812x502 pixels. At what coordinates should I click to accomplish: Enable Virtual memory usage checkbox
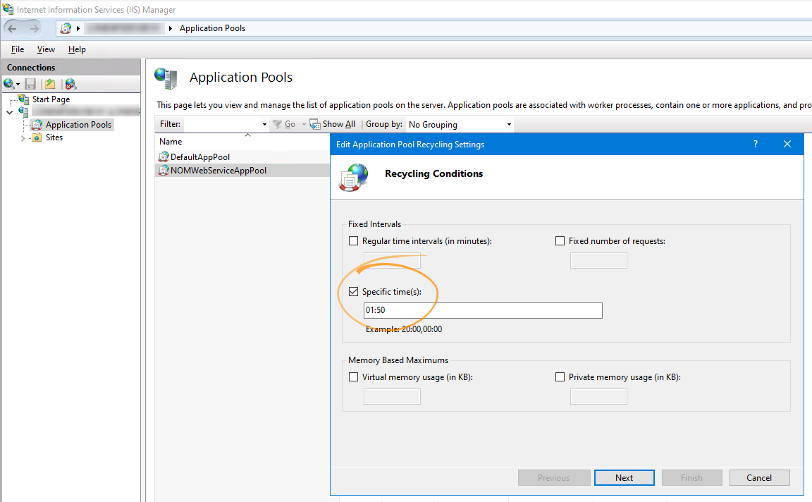point(354,377)
